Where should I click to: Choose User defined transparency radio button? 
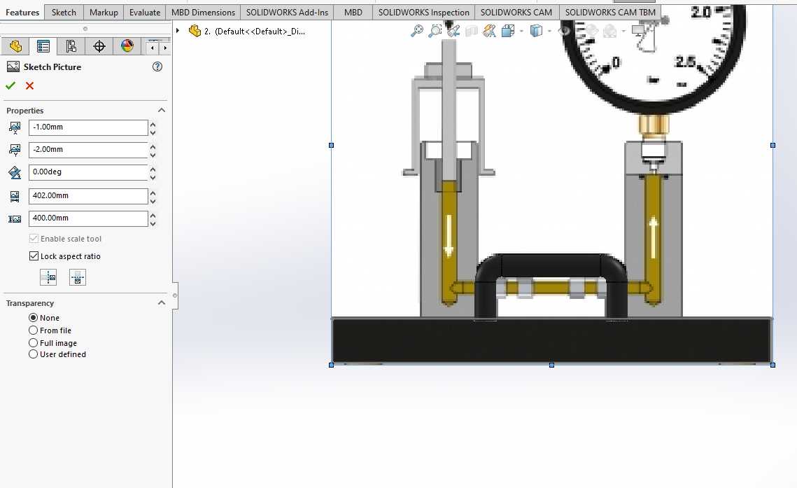(33, 354)
